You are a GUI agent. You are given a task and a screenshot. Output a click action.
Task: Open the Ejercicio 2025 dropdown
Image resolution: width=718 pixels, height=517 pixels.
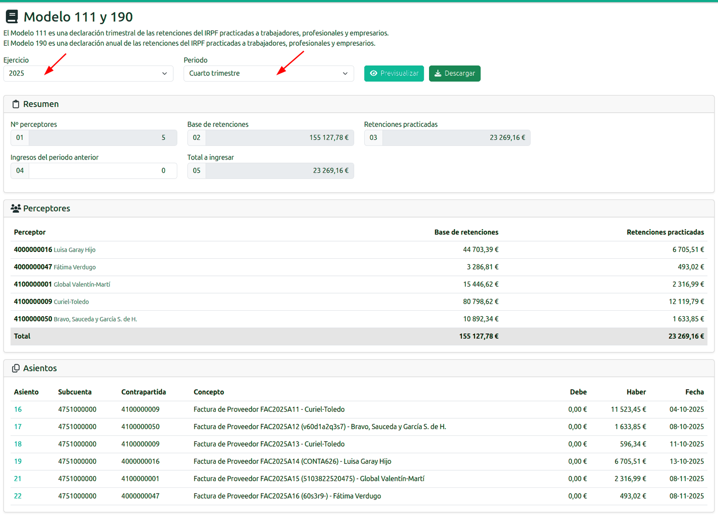click(88, 74)
